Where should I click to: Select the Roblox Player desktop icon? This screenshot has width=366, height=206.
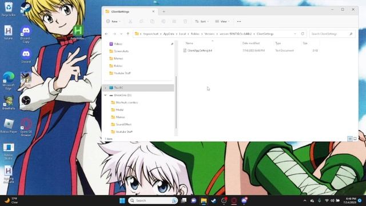click(9, 126)
